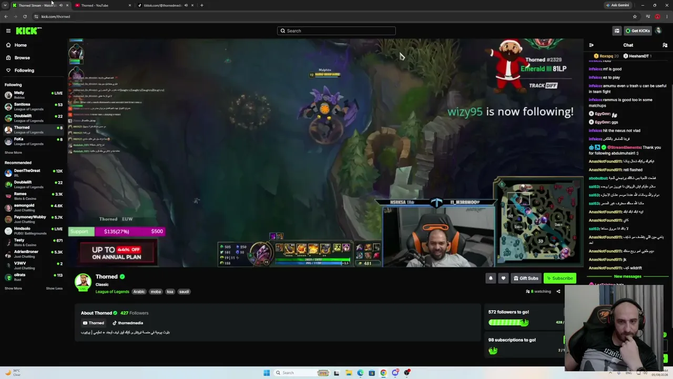Click the Get KICKs button

point(637,31)
